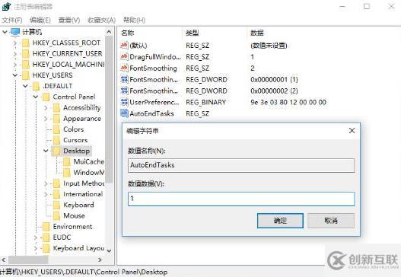Close the 编辑字符串 dialog
401x277 pixels.
[x=352, y=131]
